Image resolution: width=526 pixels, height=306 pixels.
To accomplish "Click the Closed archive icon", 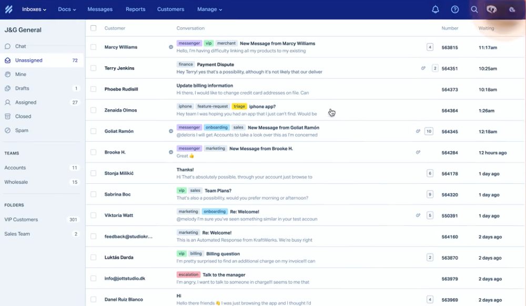I will [7, 117].
